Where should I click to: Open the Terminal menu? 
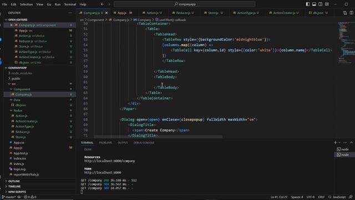coord(70,4)
